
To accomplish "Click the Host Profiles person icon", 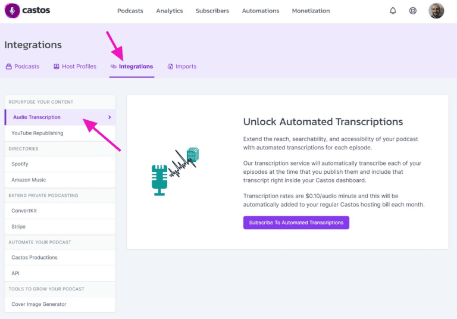I will [57, 67].
